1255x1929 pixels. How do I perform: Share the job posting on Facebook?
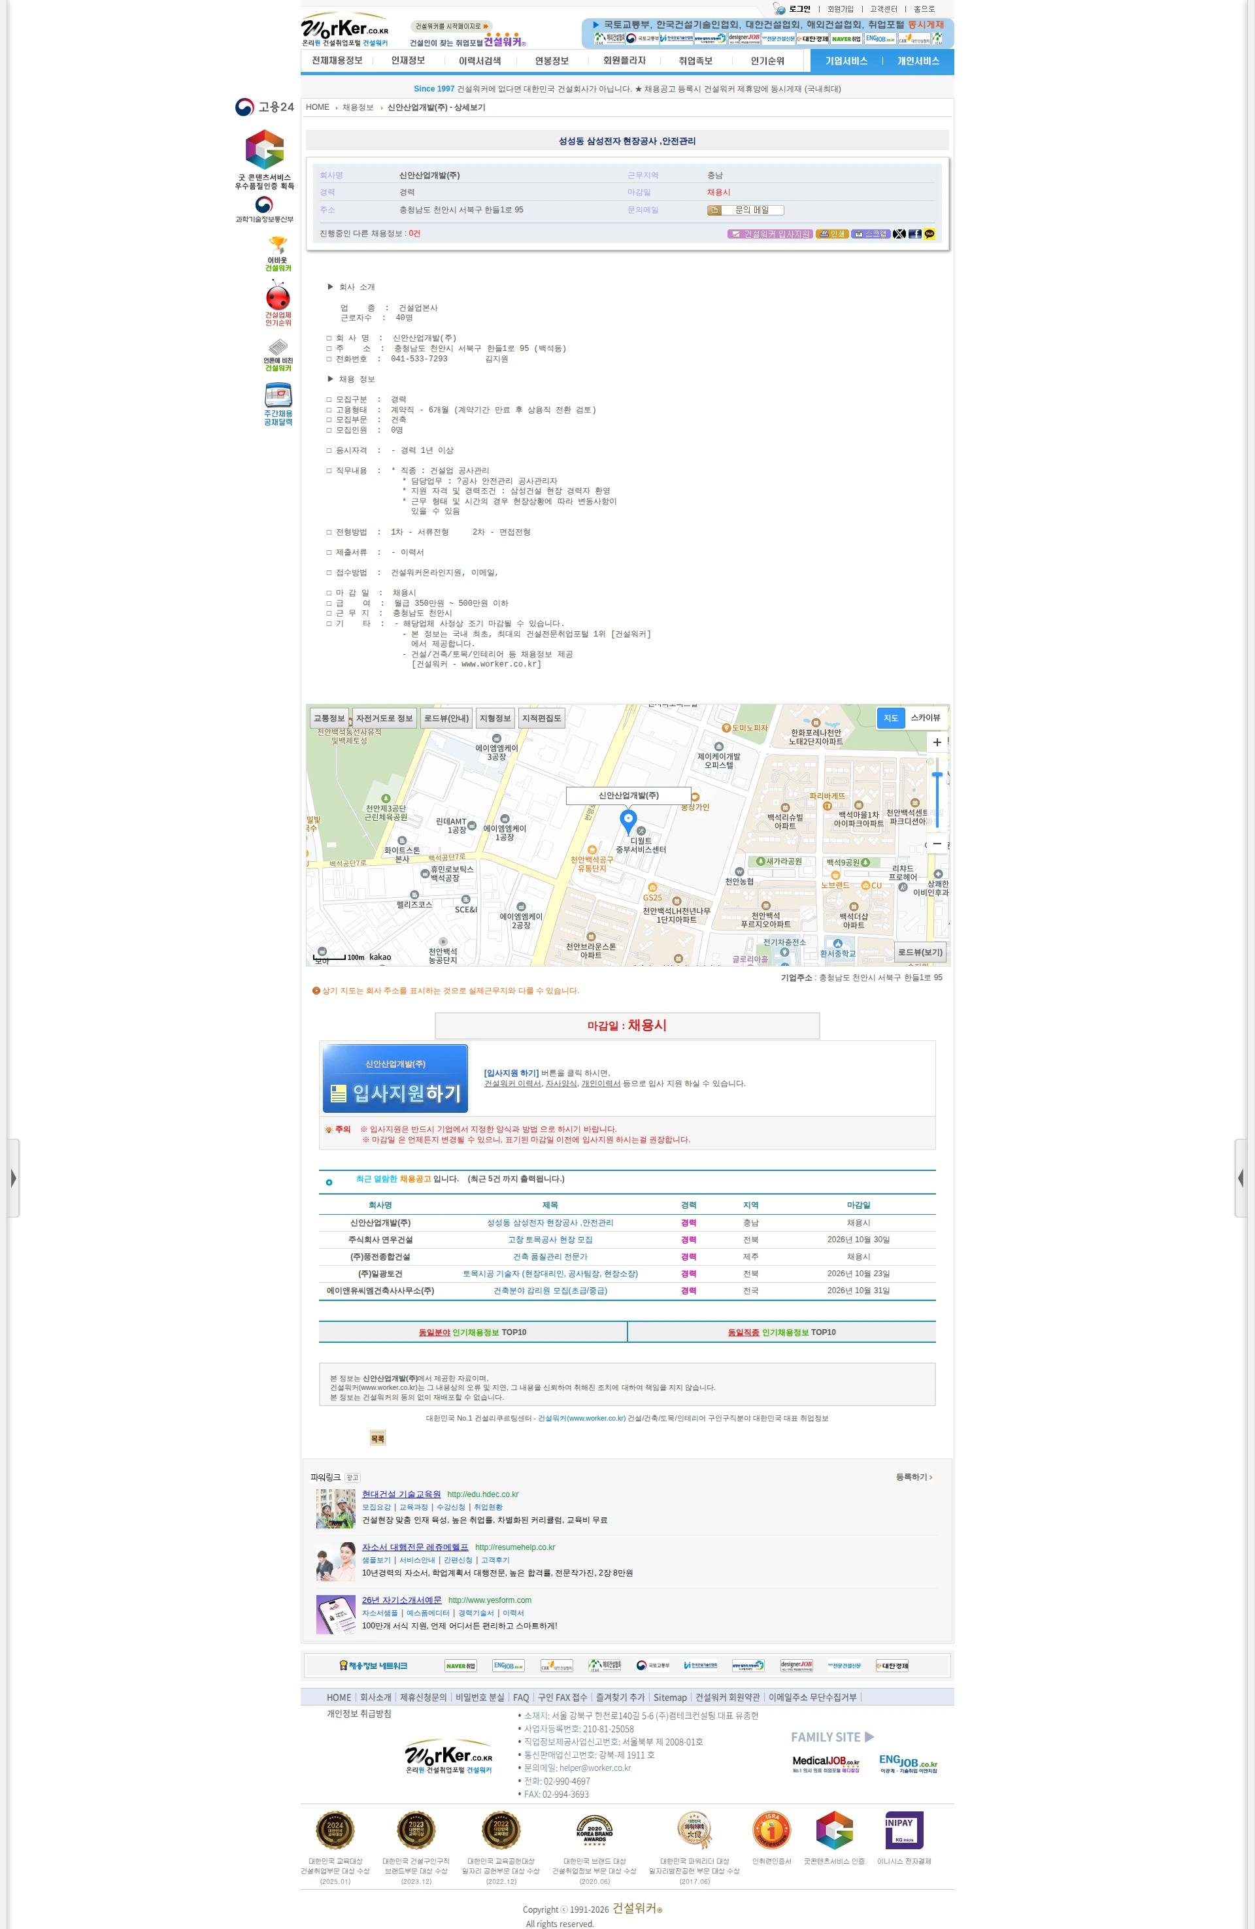click(x=914, y=233)
